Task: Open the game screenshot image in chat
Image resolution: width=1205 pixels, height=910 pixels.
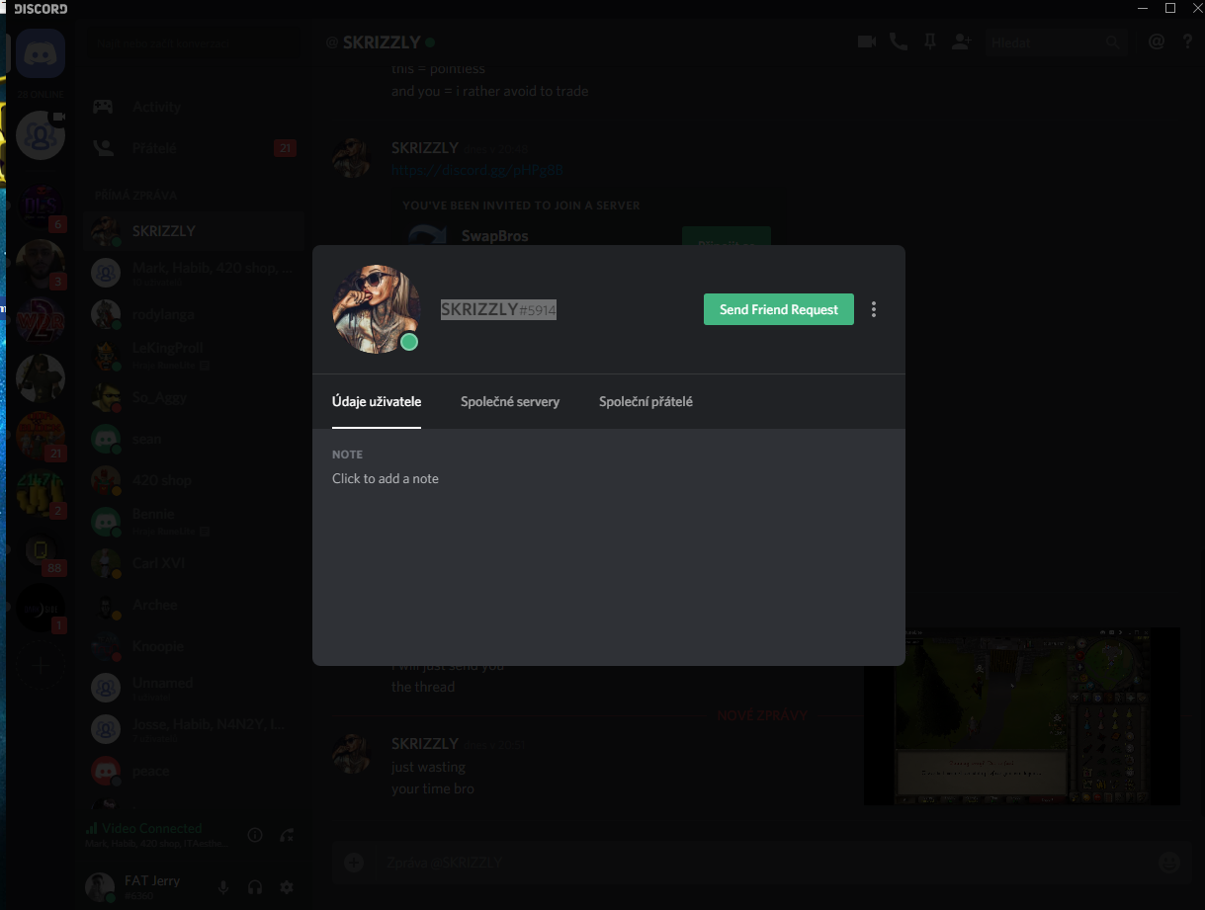Action: coord(1022,716)
